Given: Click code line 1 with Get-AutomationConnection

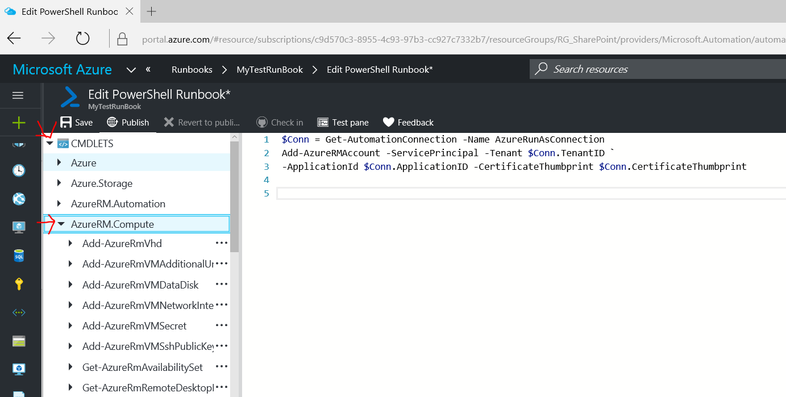Looking at the screenshot, I should [x=443, y=139].
